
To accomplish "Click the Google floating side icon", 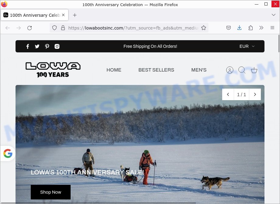I will pos(8,153).
